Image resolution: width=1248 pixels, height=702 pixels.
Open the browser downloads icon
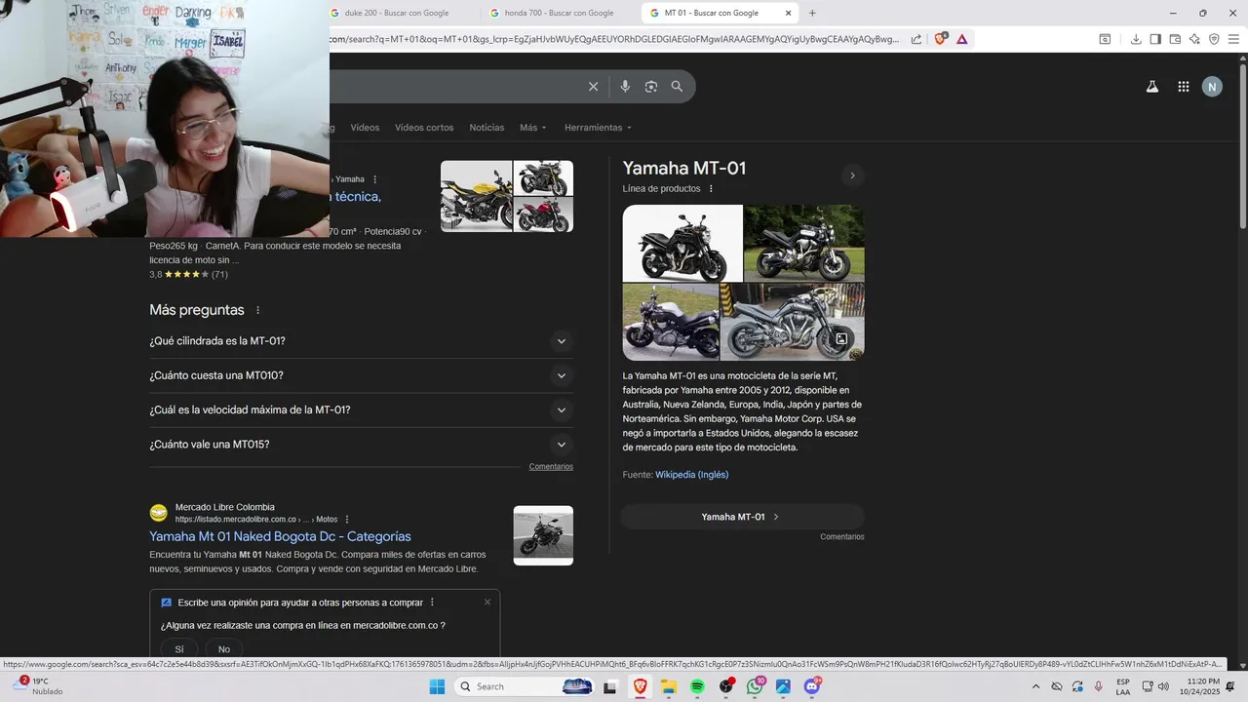(1136, 39)
